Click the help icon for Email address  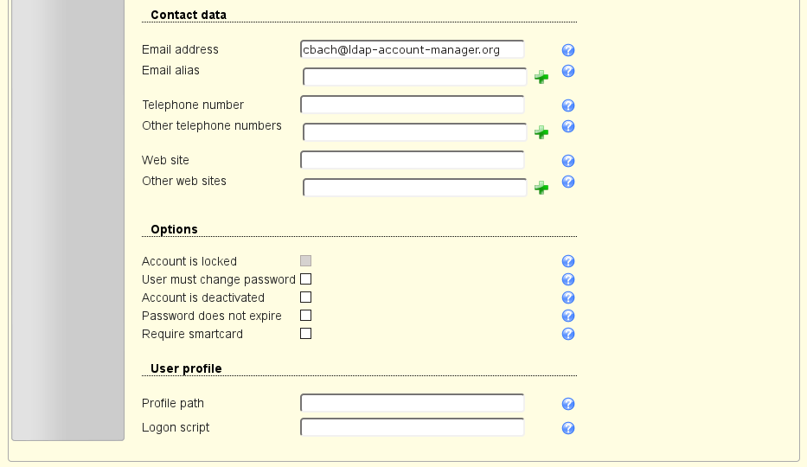click(x=568, y=50)
